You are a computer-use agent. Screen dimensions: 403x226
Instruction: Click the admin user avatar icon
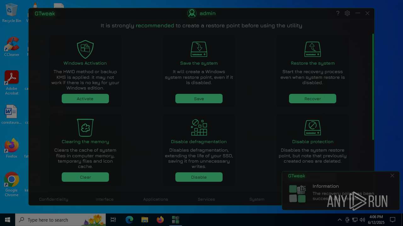pyautogui.click(x=192, y=13)
